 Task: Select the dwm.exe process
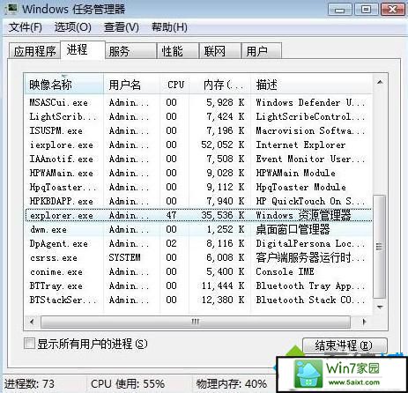(x=198, y=229)
